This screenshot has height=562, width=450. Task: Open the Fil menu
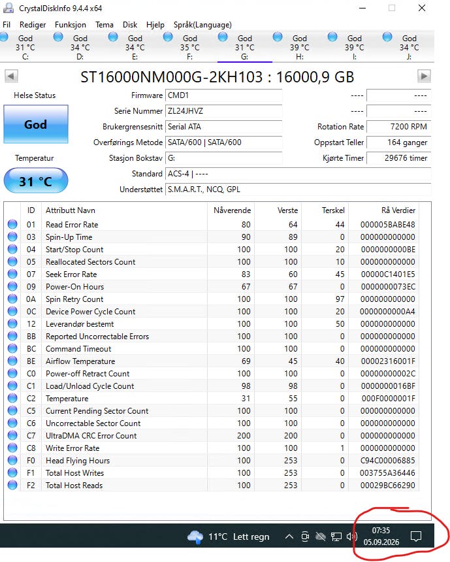[x=7, y=25]
